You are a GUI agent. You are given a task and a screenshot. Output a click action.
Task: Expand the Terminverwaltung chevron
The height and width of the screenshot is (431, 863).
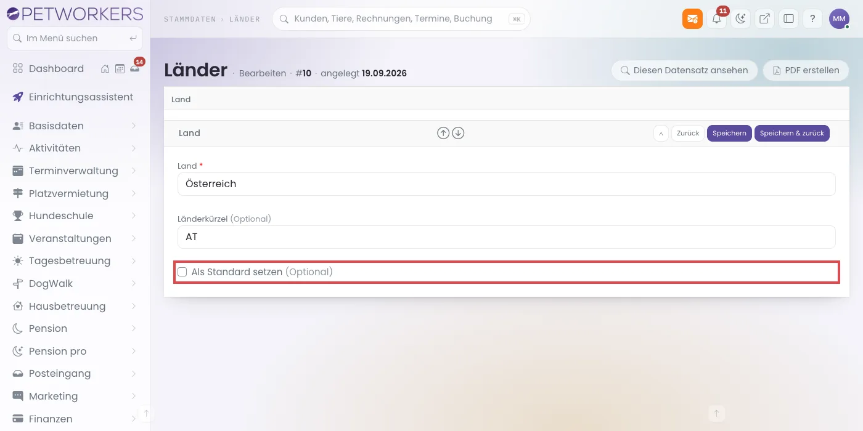(134, 171)
